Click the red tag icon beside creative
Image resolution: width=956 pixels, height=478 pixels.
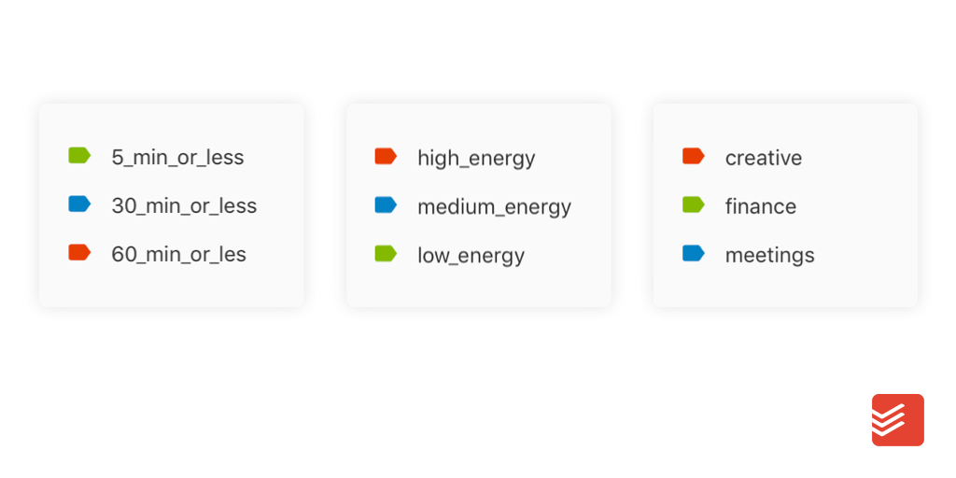pyautogui.click(x=694, y=156)
